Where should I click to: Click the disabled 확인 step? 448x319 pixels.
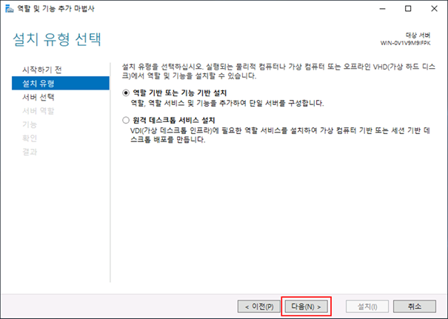30,138
